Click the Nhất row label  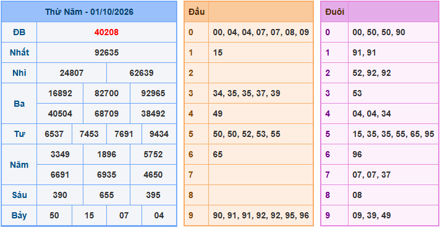tap(19, 52)
